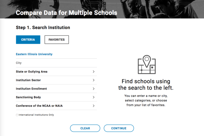Open the Institution Sector arrow
The height and width of the screenshot is (136, 204).
(94, 80)
